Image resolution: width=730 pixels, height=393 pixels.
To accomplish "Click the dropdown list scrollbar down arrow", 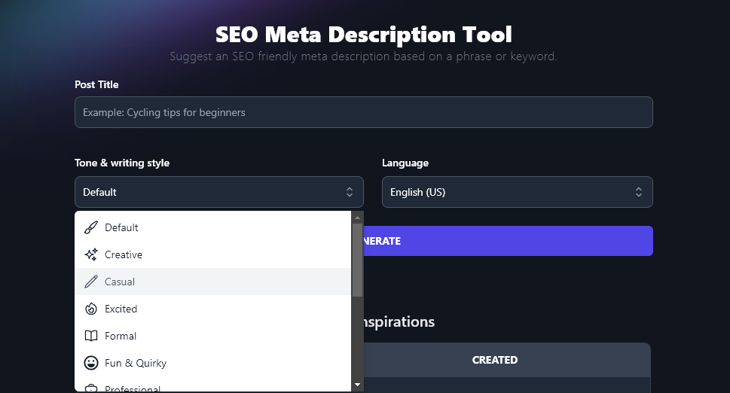I will click(x=357, y=385).
